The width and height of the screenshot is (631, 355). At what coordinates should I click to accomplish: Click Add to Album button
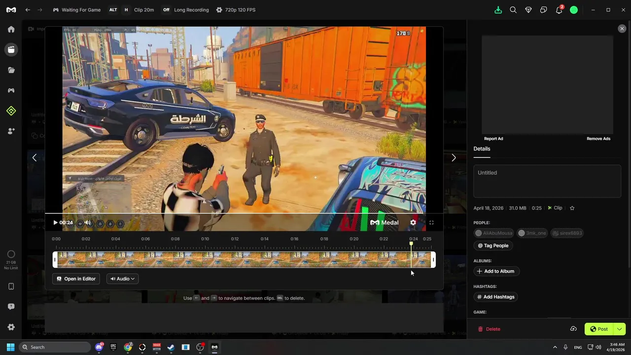(x=495, y=271)
